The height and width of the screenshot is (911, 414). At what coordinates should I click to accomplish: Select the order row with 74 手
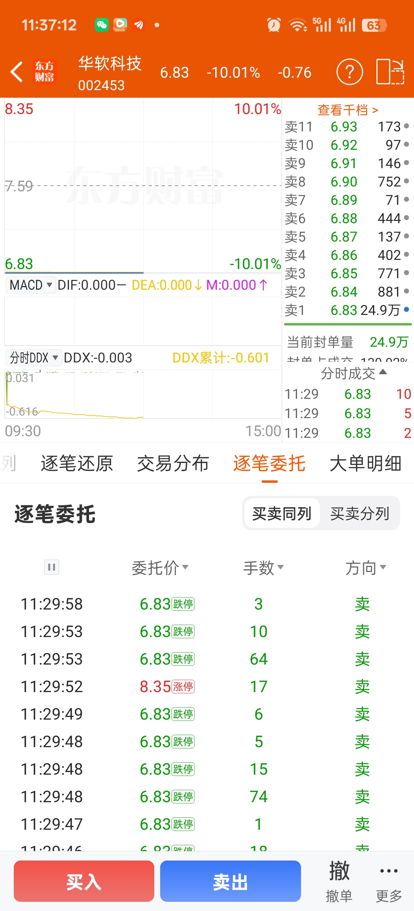tap(207, 796)
